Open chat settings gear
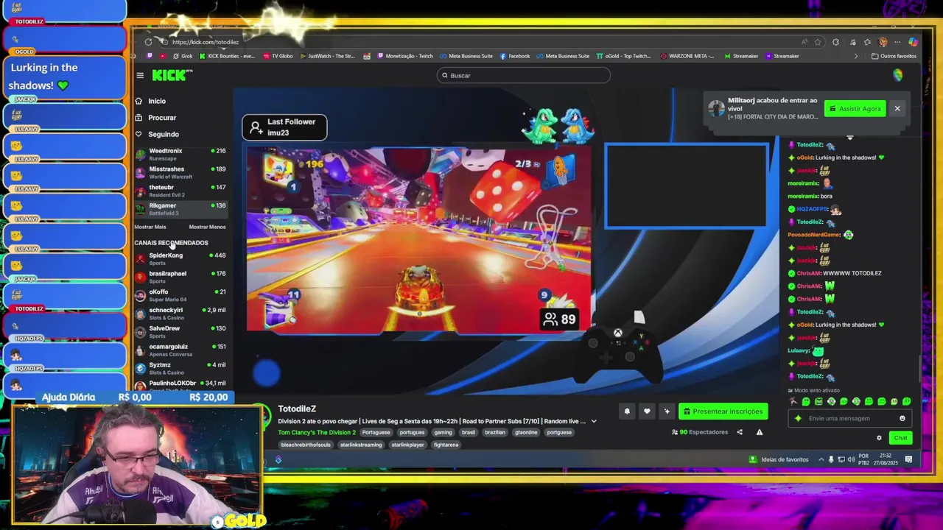Viewport: 943px width, 530px height. click(879, 438)
